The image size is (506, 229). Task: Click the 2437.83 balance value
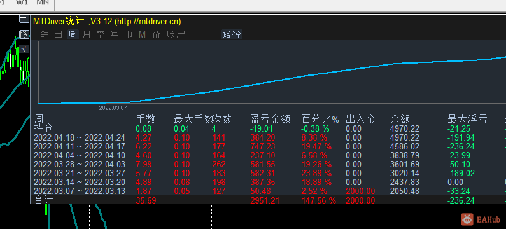[405, 182]
